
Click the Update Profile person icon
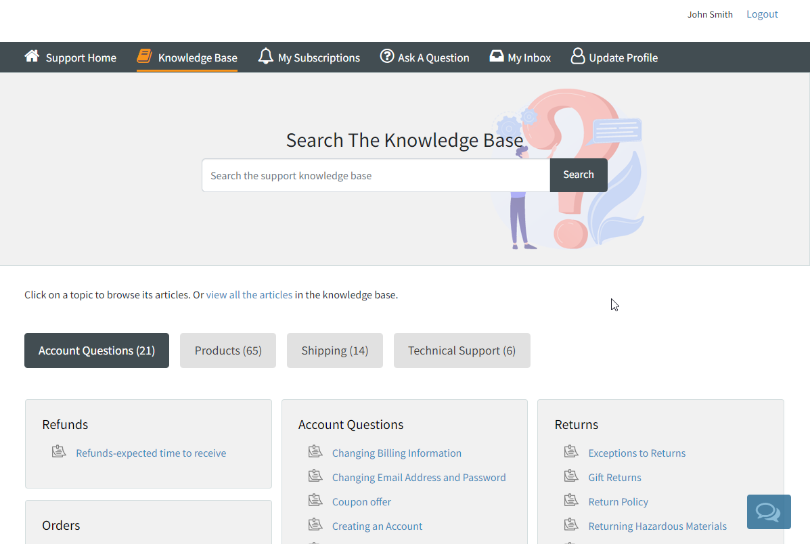[577, 56]
